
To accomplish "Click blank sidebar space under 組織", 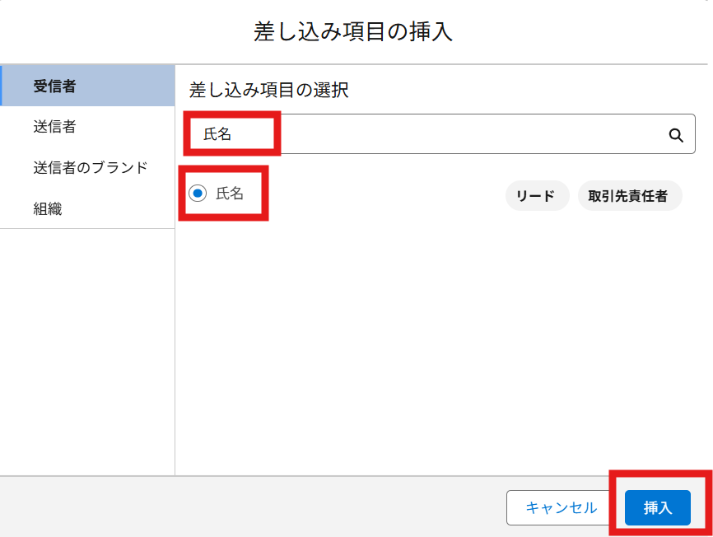I will click(x=86, y=346).
